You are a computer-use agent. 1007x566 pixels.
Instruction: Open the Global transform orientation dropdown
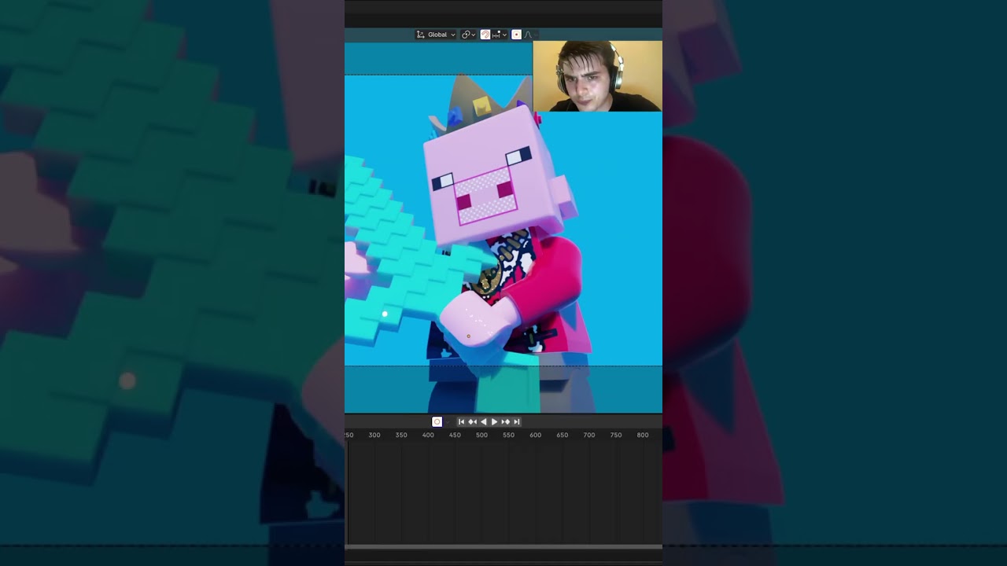(436, 35)
